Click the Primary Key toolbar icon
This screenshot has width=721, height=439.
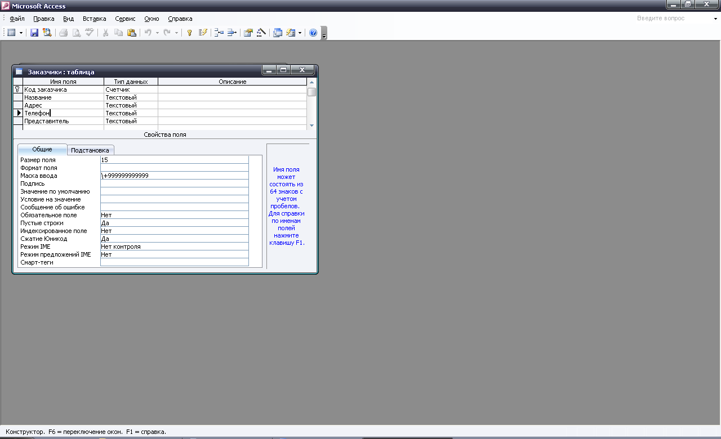point(190,33)
